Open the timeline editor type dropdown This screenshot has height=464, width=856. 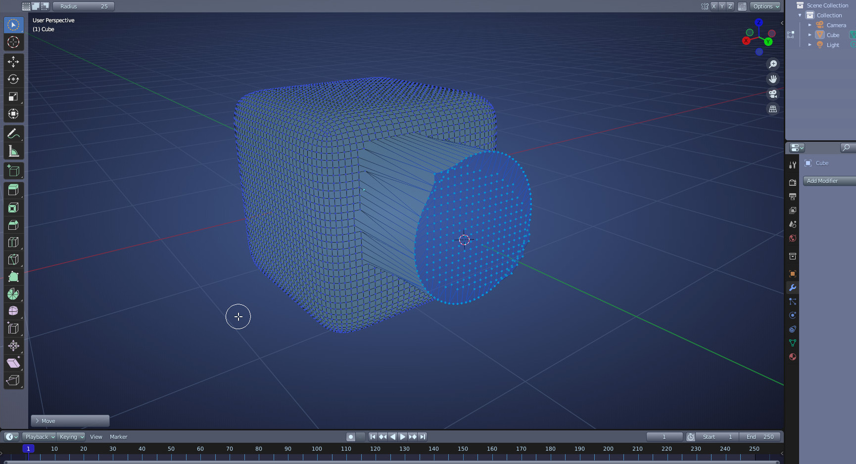click(x=11, y=437)
